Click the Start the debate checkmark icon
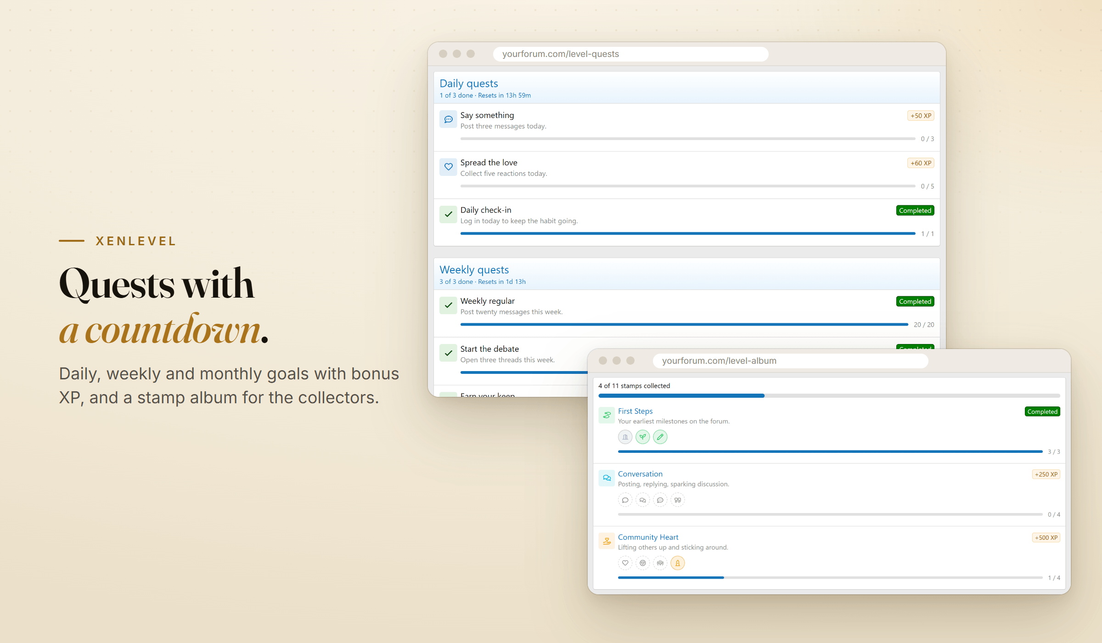The height and width of the screenshot is (643, 1102). (448, 353)
